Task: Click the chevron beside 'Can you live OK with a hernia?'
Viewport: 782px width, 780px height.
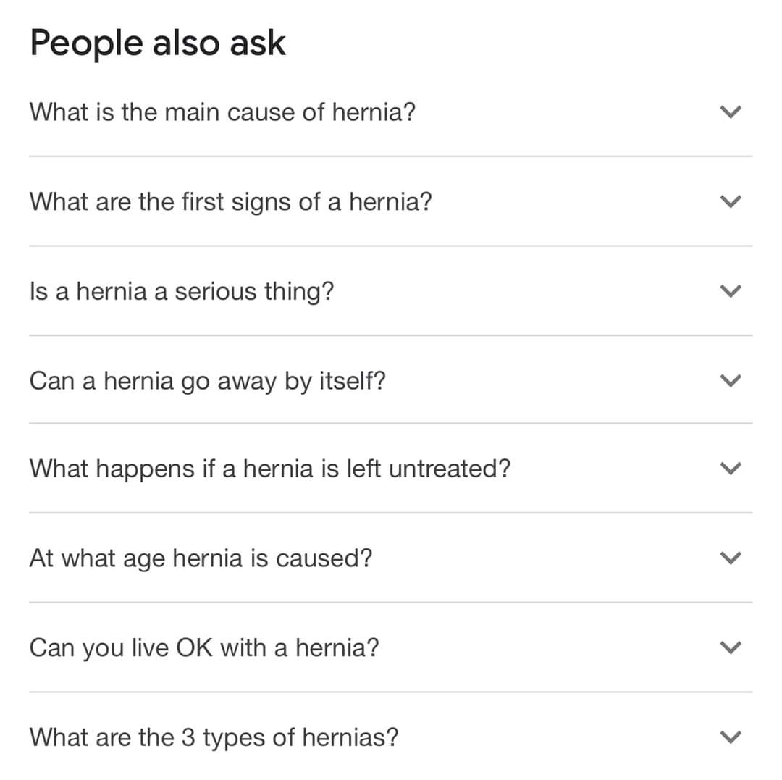Action: 731,647
